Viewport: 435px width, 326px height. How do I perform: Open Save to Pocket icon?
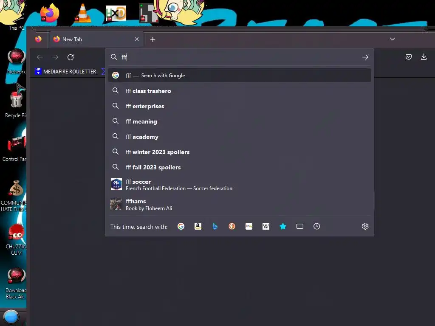[408, 57]
